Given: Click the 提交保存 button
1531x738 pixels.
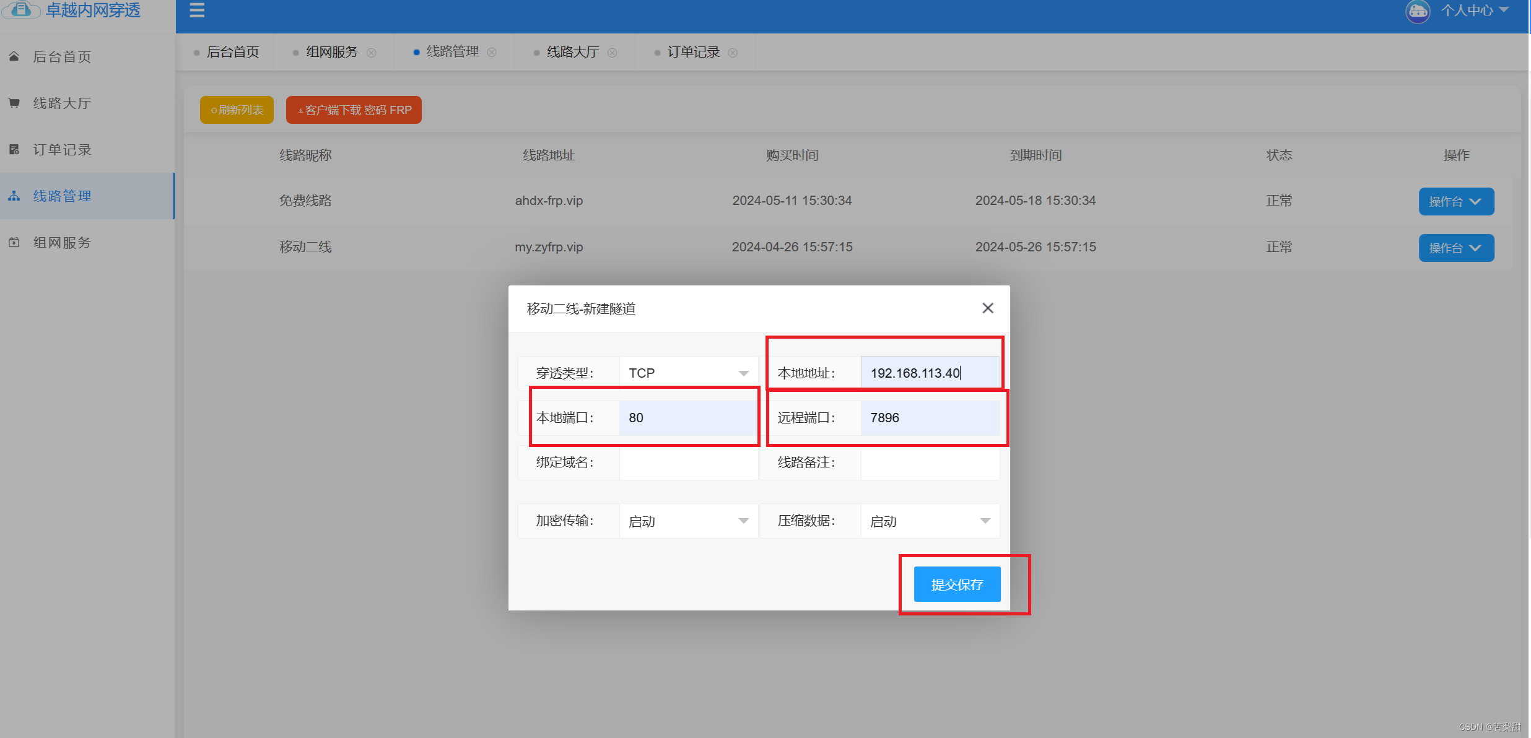Looking at the screenshot, I should (957, 584).
